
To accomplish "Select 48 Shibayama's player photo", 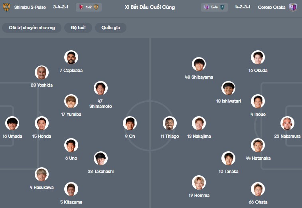I will tap(199, 64).
